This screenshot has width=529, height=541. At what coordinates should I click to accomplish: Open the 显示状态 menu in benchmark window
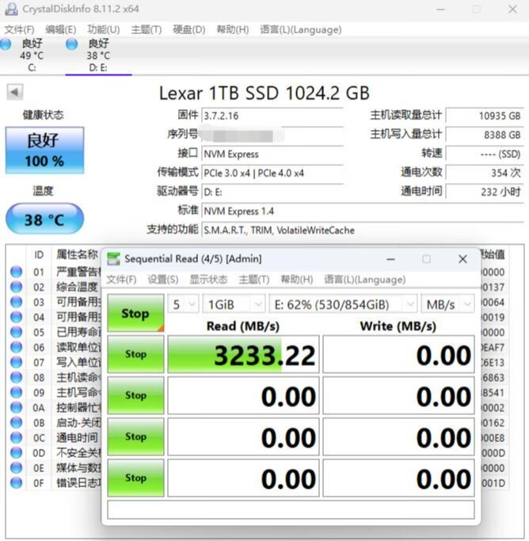click(209, 280)
